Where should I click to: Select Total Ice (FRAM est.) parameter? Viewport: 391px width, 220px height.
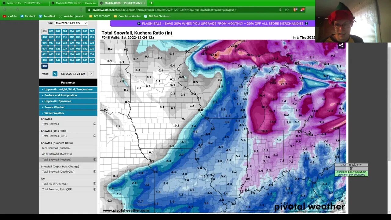click(55, 184)
